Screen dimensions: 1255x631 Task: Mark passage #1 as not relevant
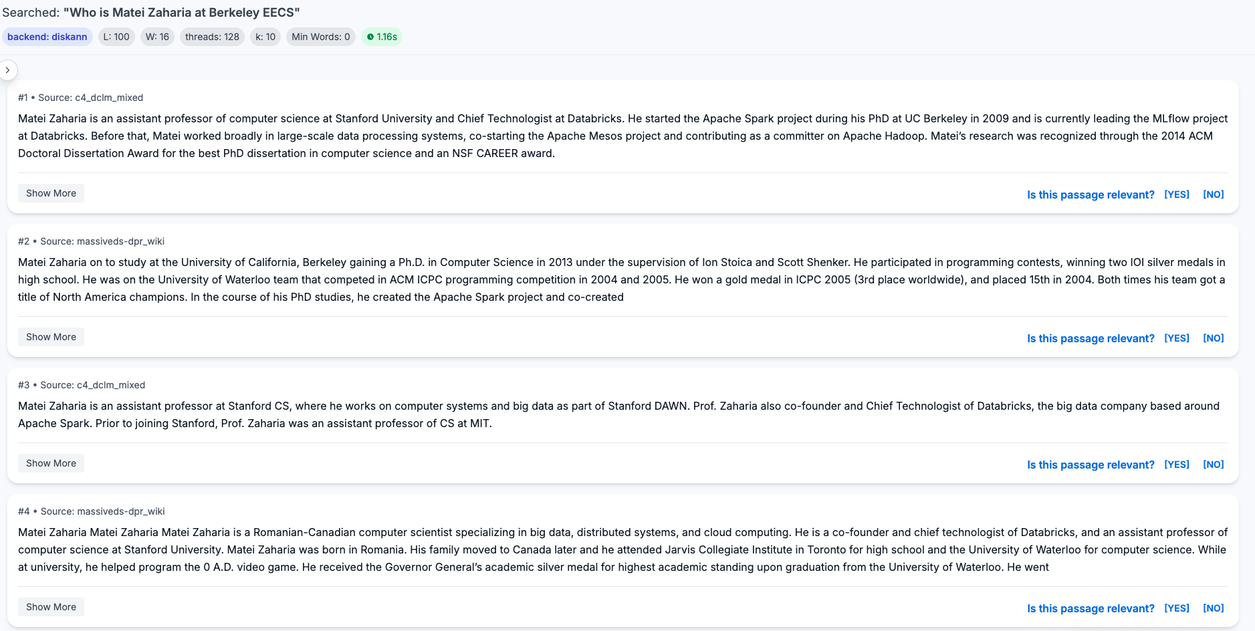1213,195
